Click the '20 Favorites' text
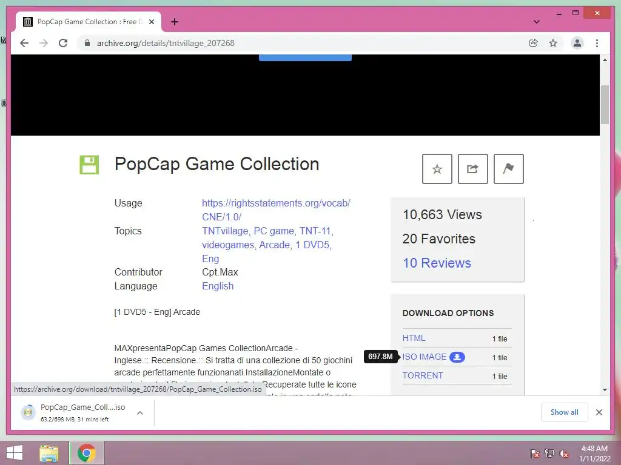Screen dimensions: 621x465 [x=439, y=239]
